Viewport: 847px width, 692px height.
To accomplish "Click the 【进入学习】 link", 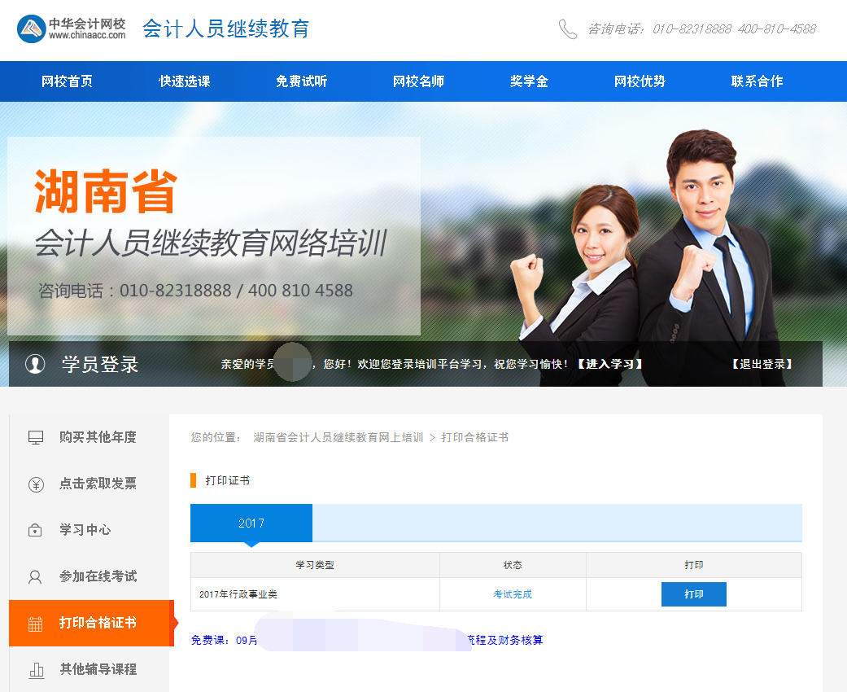I will [610, 364].
